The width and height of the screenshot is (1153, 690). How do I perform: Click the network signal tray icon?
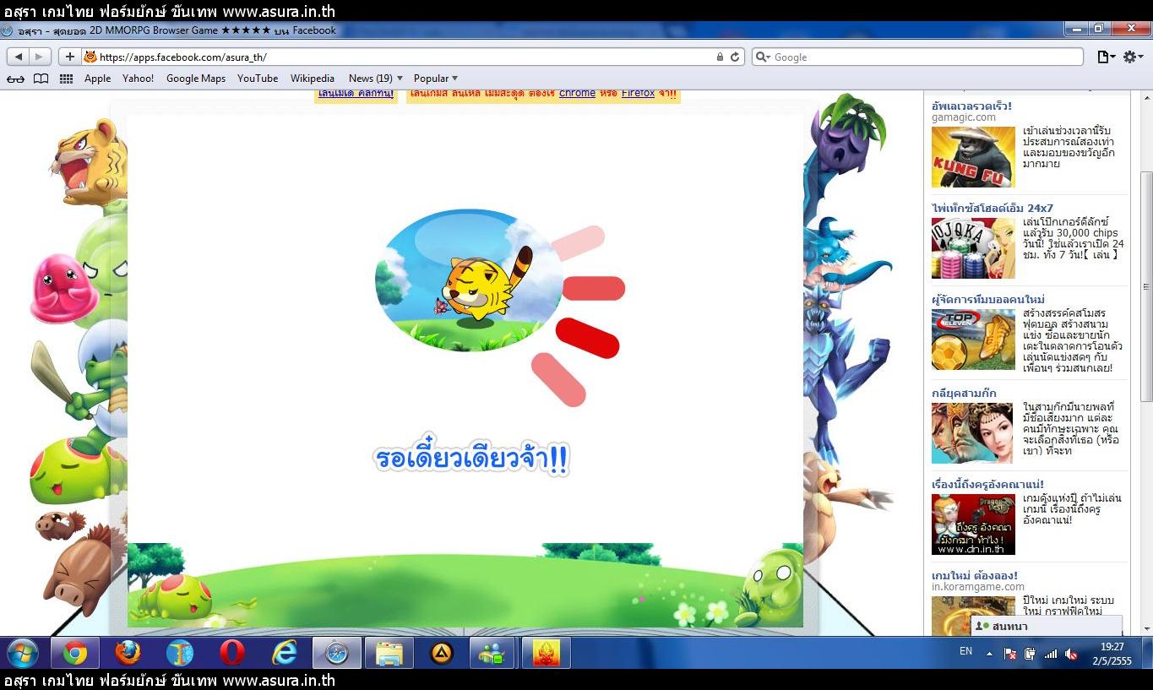point(1051,653)
